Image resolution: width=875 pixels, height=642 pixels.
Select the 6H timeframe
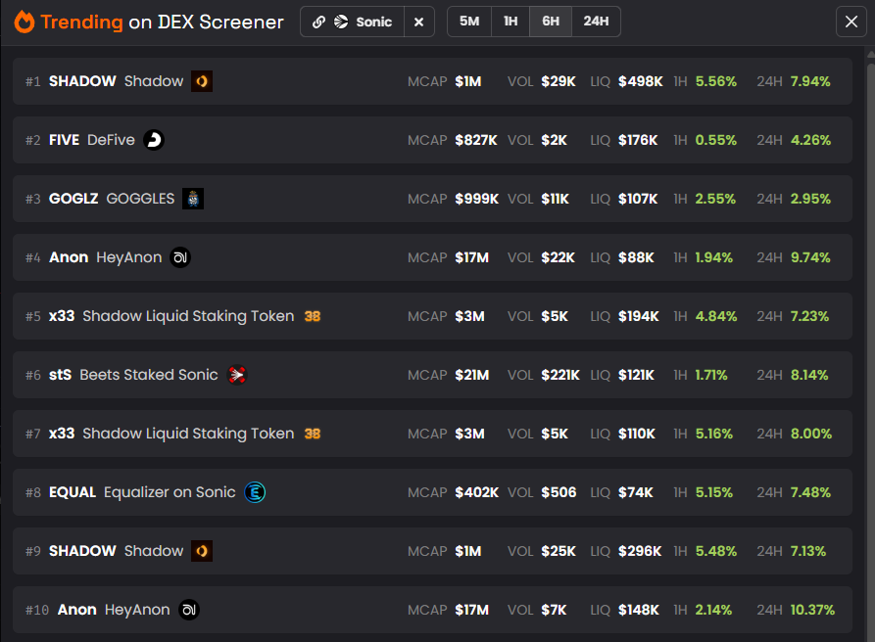[551, 22]
